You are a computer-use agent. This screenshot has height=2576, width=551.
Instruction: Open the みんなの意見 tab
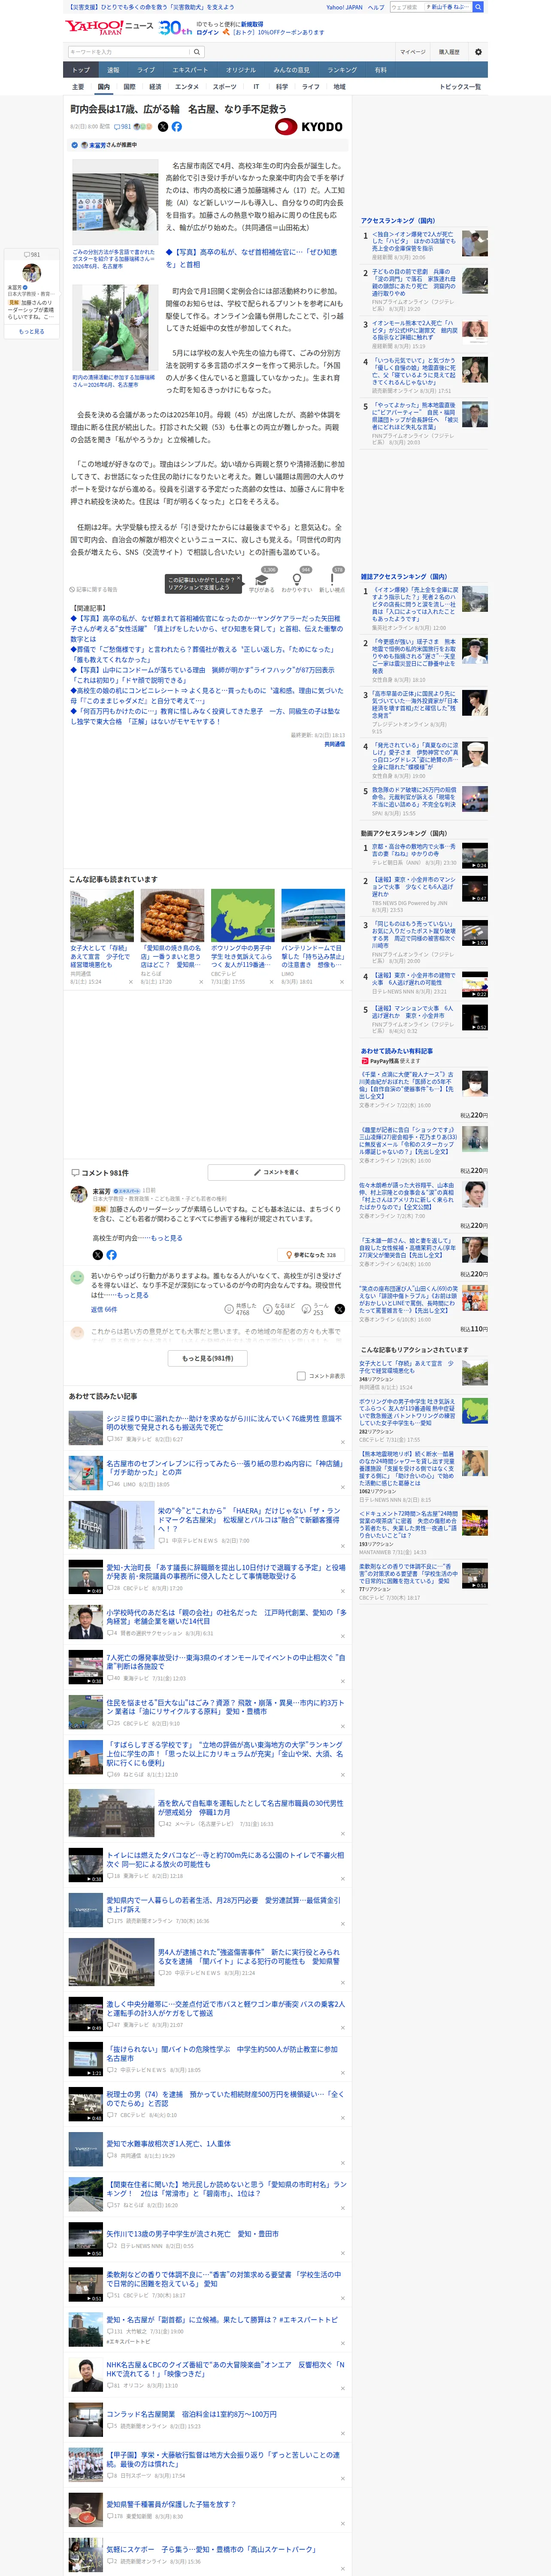click(292, 70)
